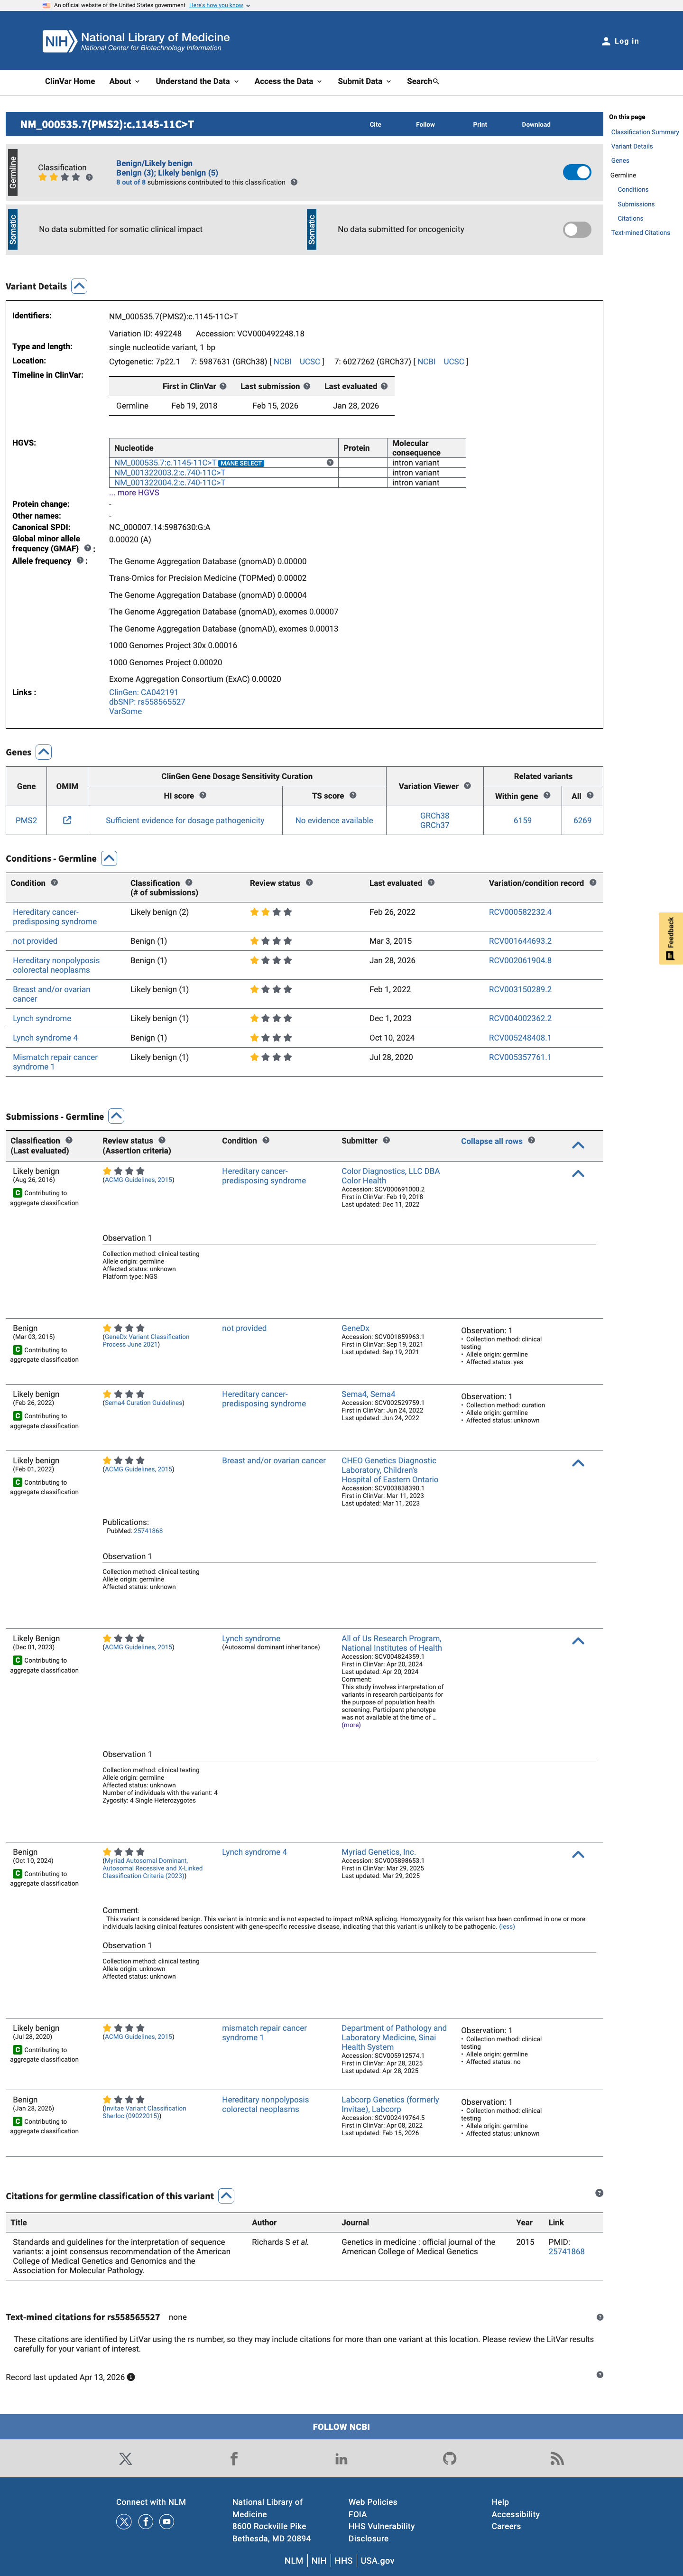The image size is (683, 2576).
Task: Collapse the Color Diagnostics submission row
Action: click(x=578, y=1174)
